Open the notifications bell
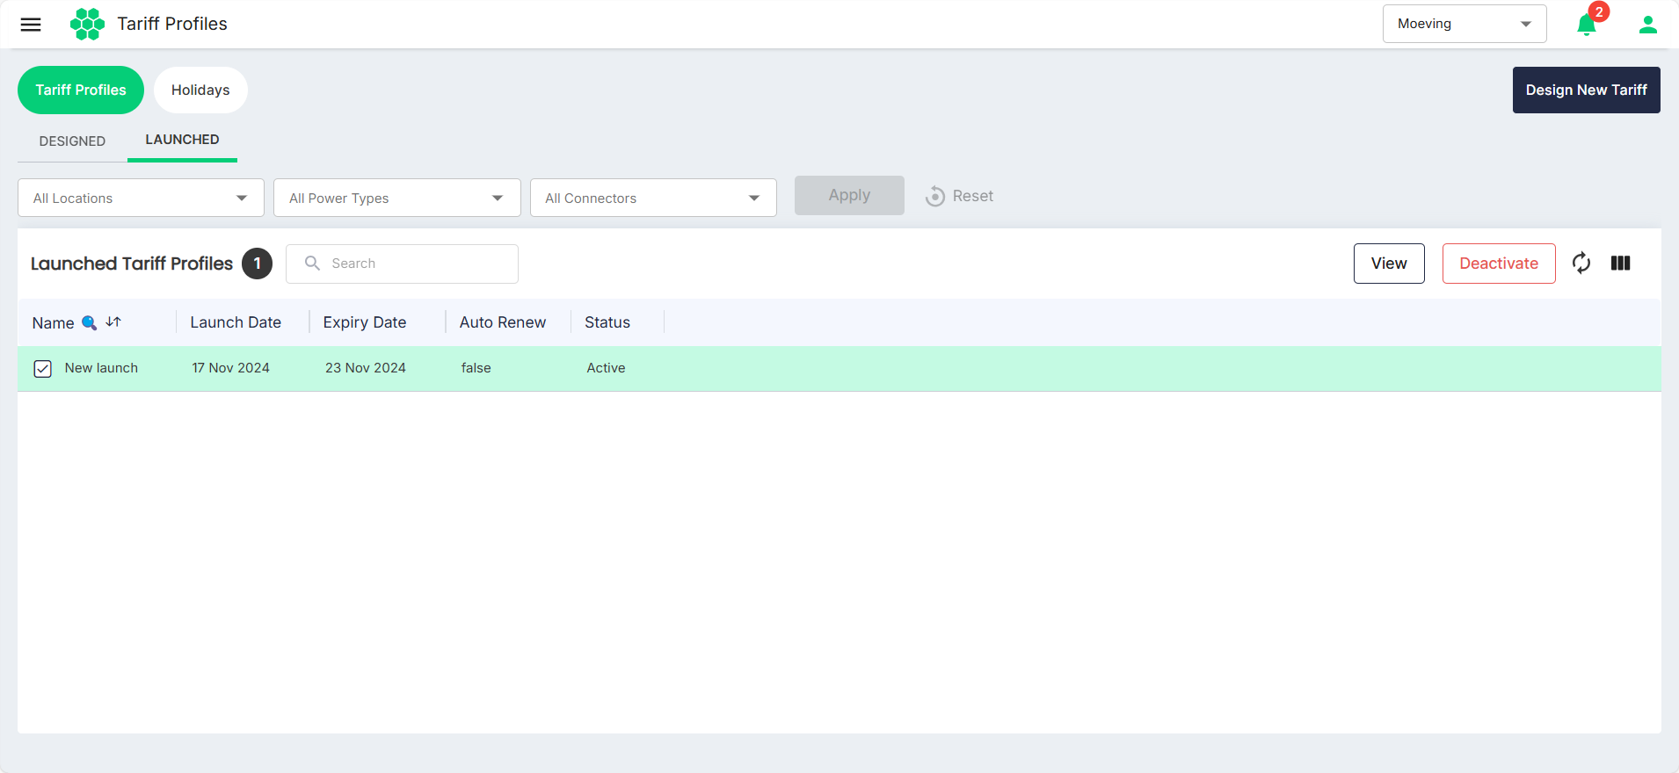This screenshot has width=1679, height=773. coord(1587,25)
